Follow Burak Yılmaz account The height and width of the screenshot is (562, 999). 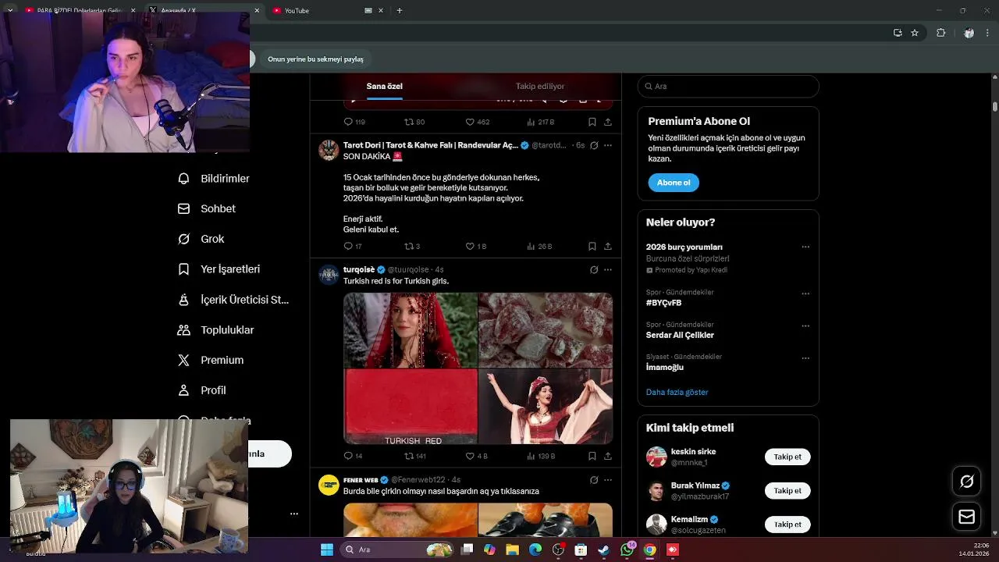(x=787, y=491)
